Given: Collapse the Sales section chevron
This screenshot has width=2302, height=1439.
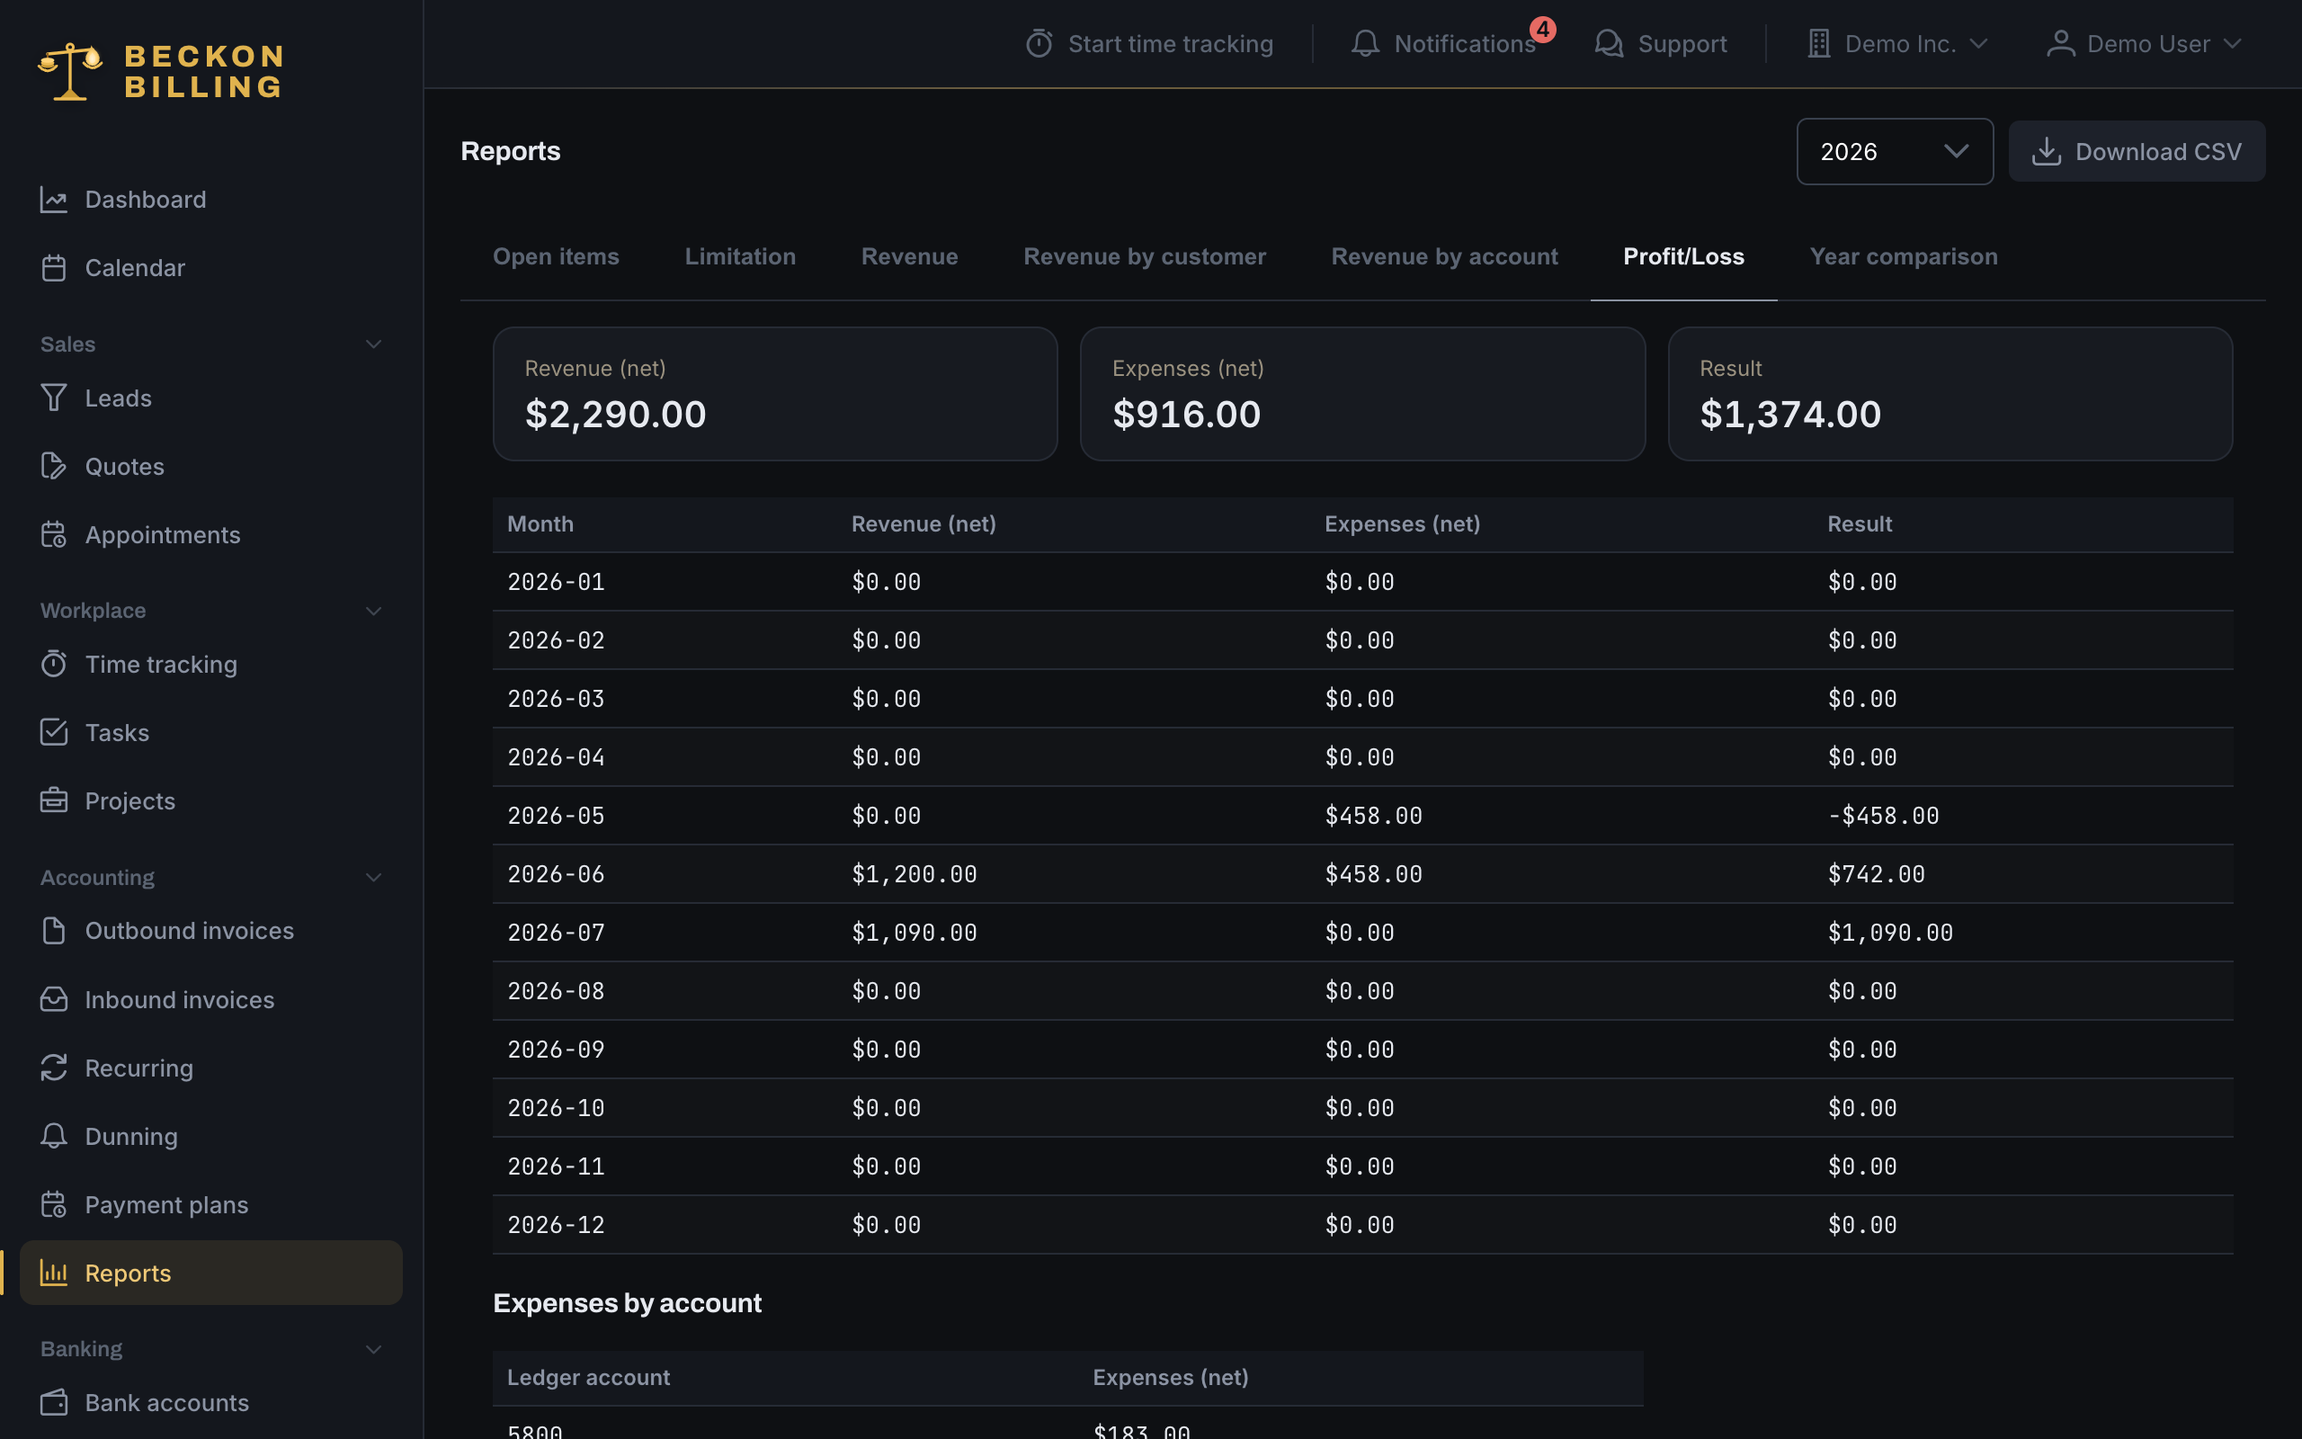Looking at the screenshot, I should point(374,344).
